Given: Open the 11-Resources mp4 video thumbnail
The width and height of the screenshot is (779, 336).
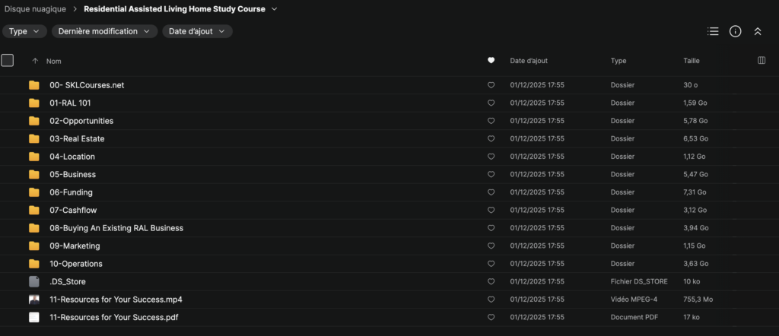Looking at the screenshot, I should click(34, 300).
